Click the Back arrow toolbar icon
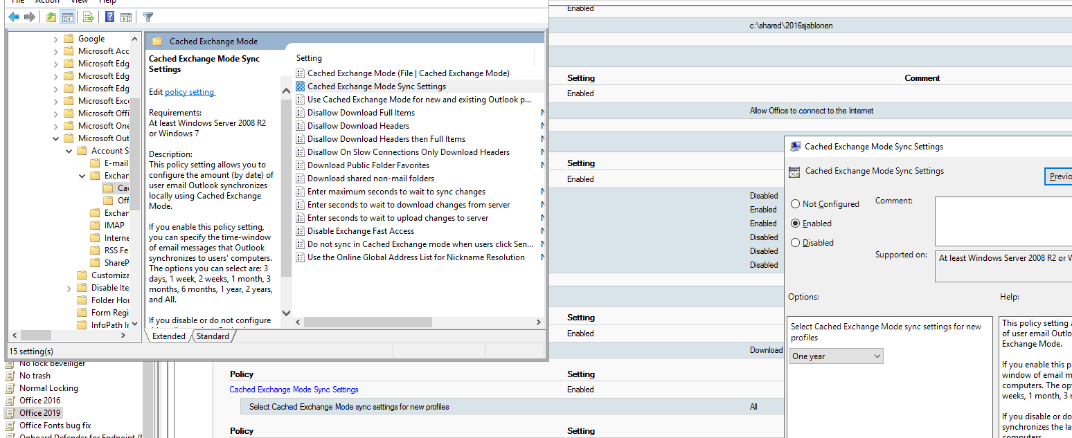The width and height of the screenshot is (1072, 438). pyautogui.click(x=14, y=17)
